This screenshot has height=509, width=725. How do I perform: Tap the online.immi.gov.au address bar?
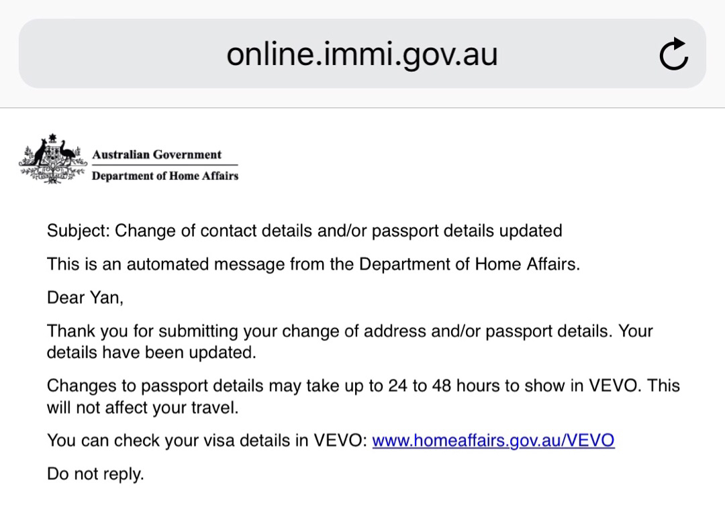point(362,54)
